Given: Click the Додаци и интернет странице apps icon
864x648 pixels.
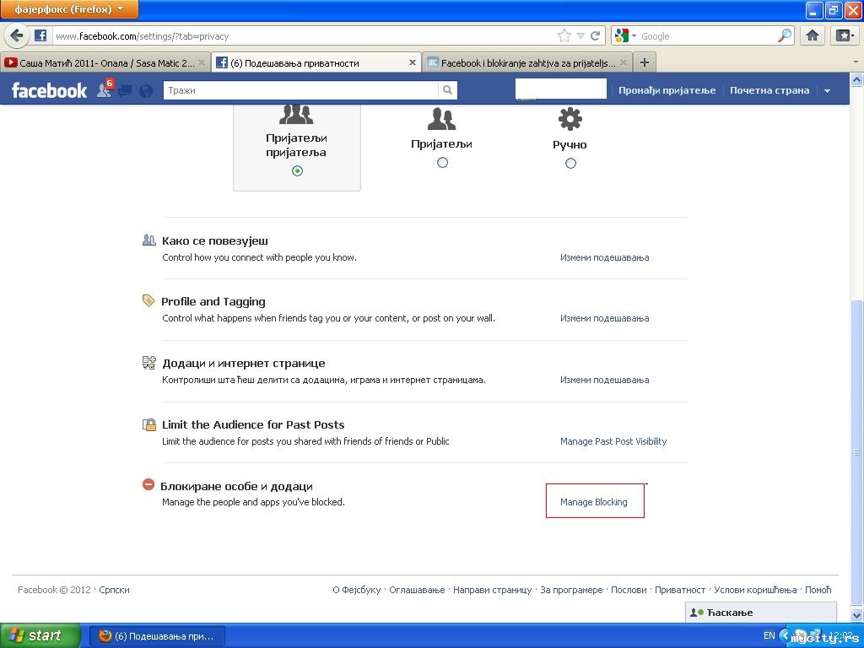Looking at the screenshot, I should coord(148,362).
